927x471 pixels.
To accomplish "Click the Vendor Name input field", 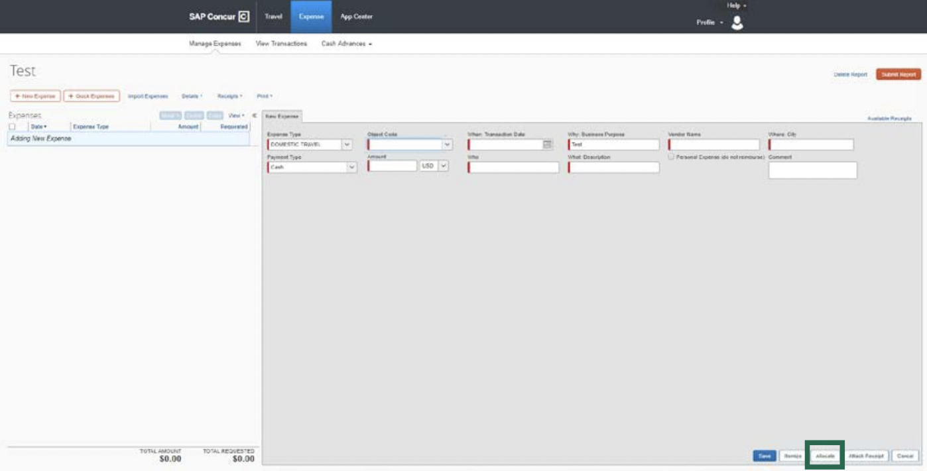I will click(x=713, y=144).
